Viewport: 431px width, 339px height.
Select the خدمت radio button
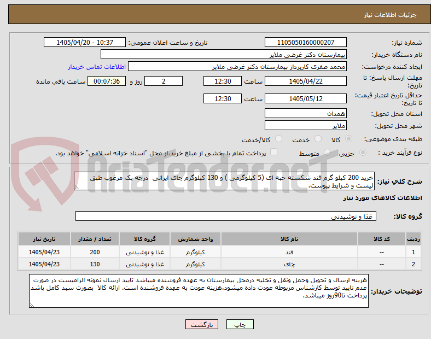tap(318, 139)
